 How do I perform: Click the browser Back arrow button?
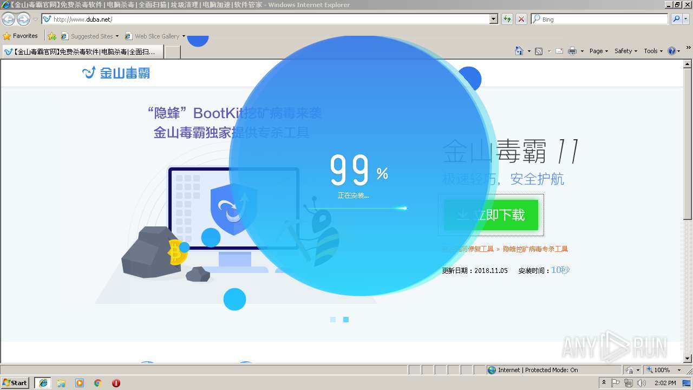click(8, 19)
